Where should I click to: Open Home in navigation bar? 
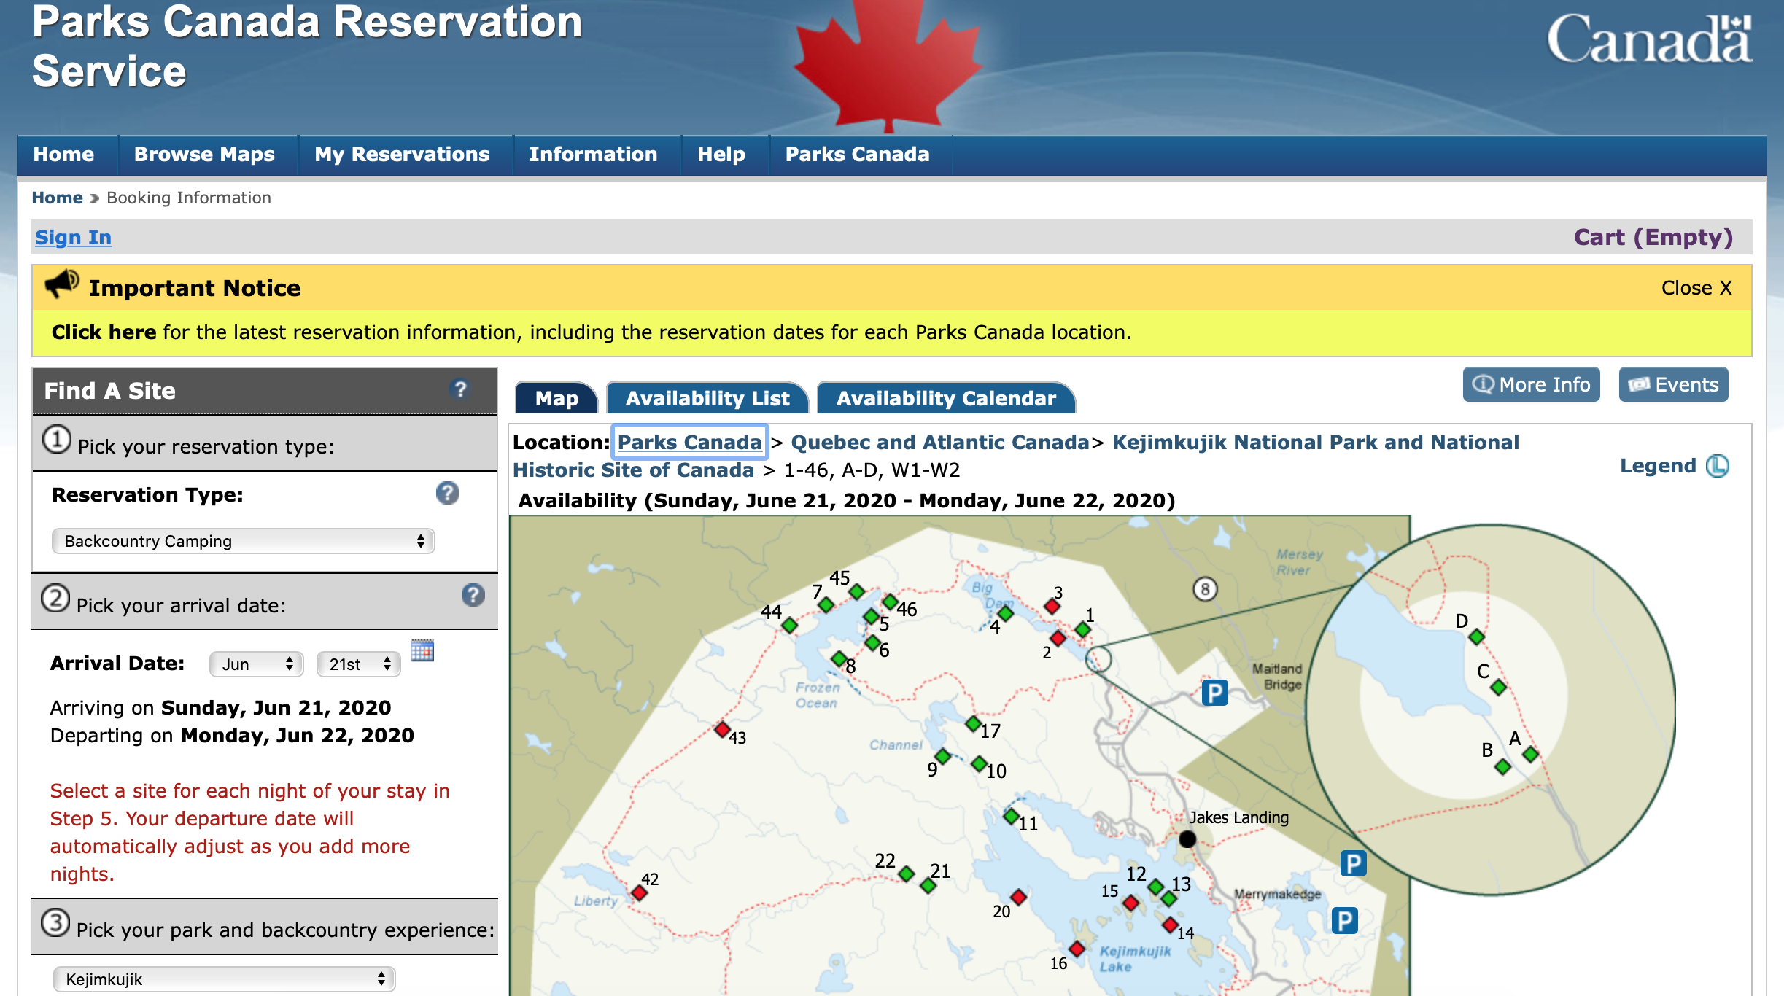point(63,155)
